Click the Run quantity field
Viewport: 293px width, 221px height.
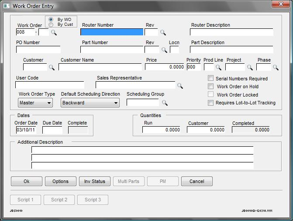click(x=161, y=130)
